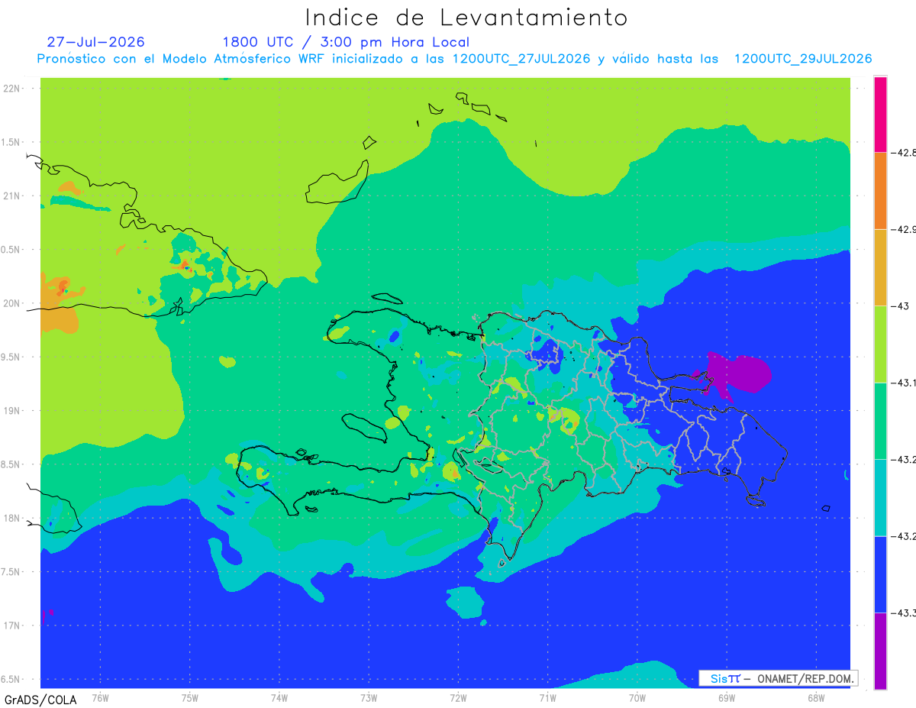
Task: Click the orange swatch on the color scale
Action: click(x=880, y=190)
